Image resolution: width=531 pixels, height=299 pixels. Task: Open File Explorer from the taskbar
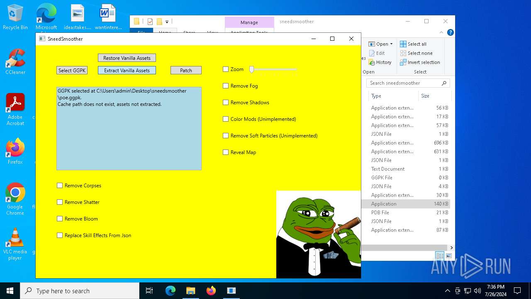coord(191,291)
